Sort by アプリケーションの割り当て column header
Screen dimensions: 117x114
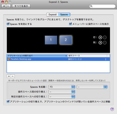(x=37, y=56)
